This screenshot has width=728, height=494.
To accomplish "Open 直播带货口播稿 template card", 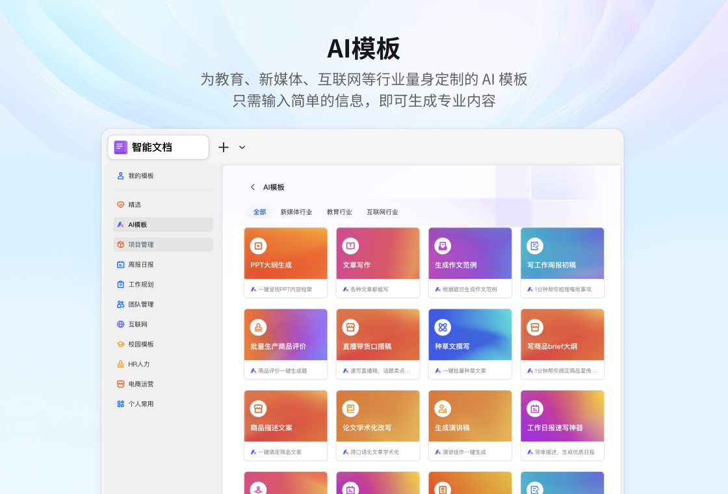I will point(378,344).
